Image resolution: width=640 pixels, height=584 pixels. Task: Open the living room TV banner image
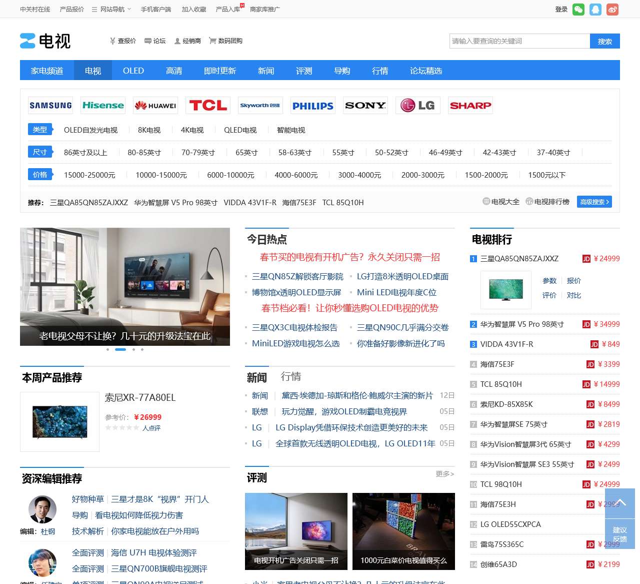(125, 287)
